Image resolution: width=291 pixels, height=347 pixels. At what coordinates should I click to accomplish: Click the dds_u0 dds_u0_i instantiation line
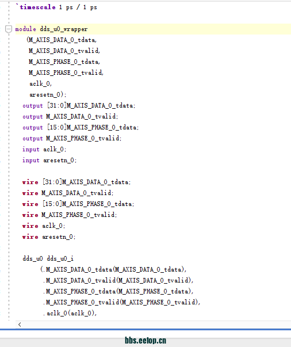pyautogui.click(x=48, y=258)
